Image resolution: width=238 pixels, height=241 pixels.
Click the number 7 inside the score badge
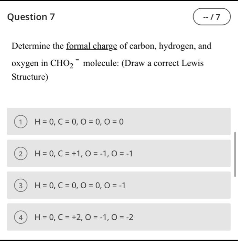point(217,17)
